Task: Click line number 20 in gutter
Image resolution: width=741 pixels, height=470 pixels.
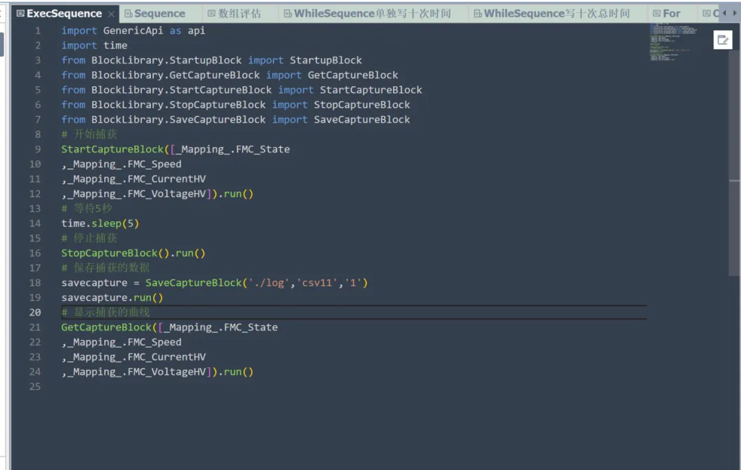Action: pyautogui.click(x=35, y=312)
